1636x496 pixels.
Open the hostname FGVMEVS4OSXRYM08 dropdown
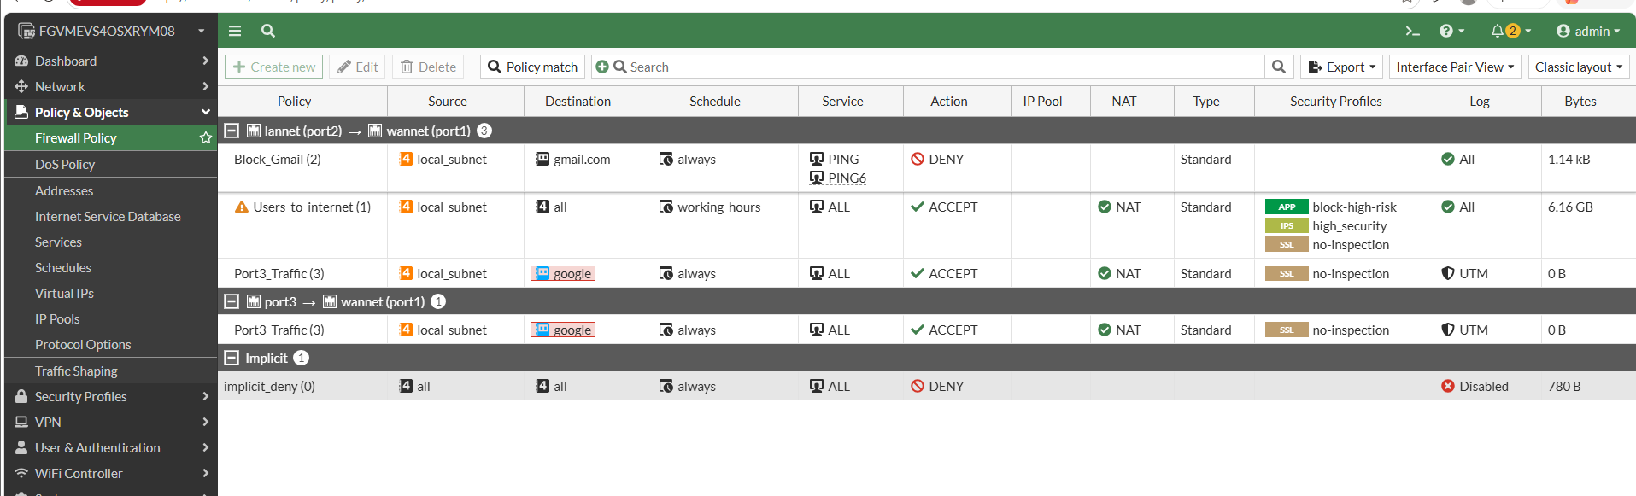(111, 31)
